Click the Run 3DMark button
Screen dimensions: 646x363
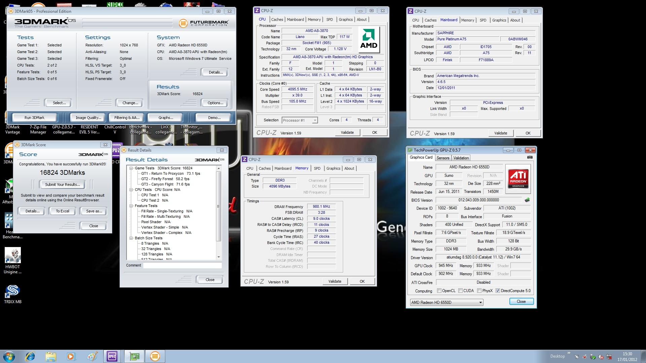point(34,118)
